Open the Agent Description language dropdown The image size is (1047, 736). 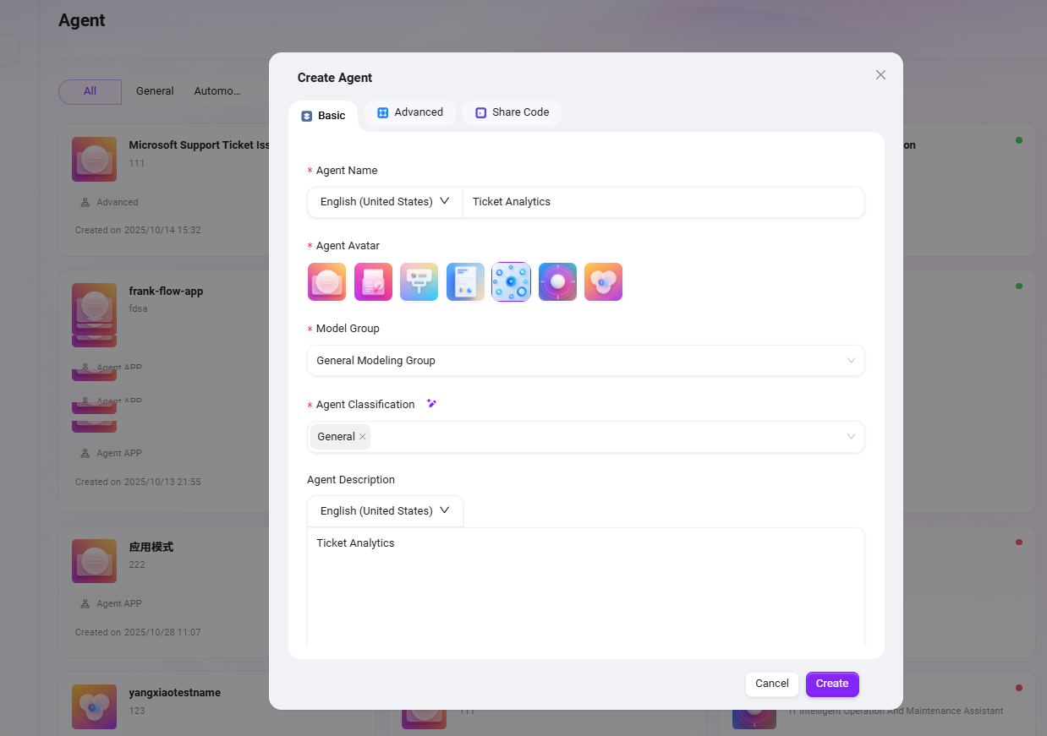385,511
